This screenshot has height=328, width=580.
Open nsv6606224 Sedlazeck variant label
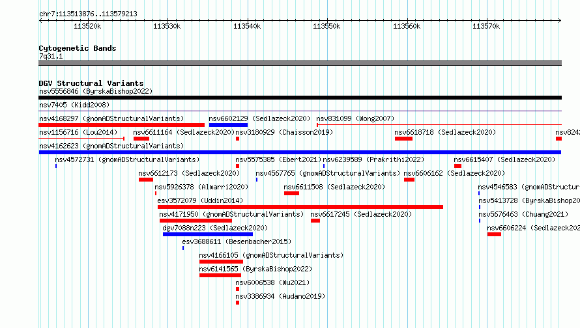click(x=533, y=228)
